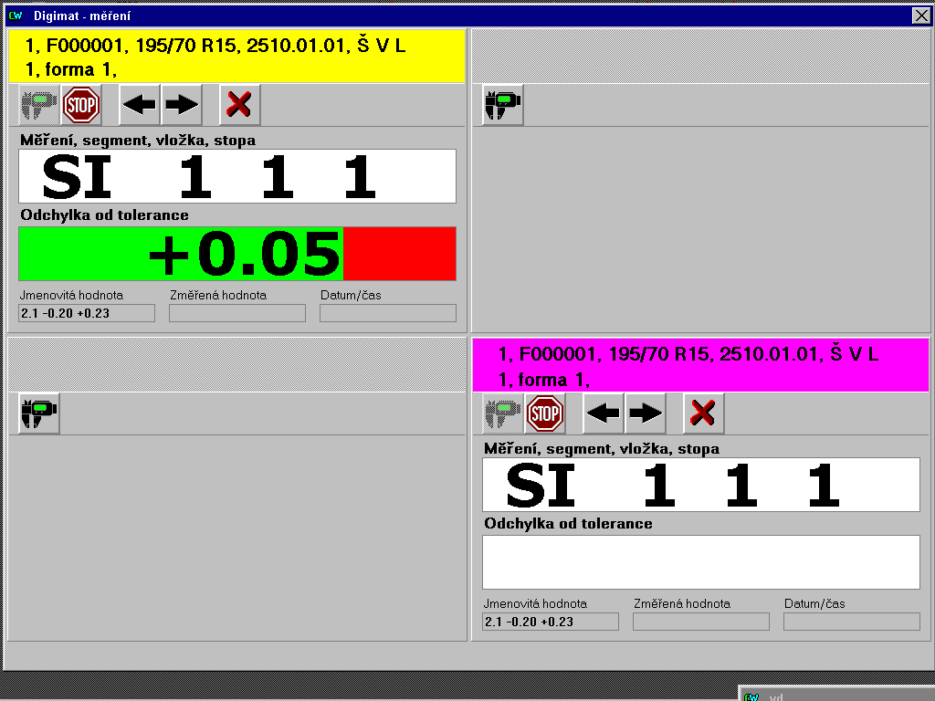Start measurement with the top-right panel caliper icon
This screenshot has height=701, width=935.
pos(502,105)
